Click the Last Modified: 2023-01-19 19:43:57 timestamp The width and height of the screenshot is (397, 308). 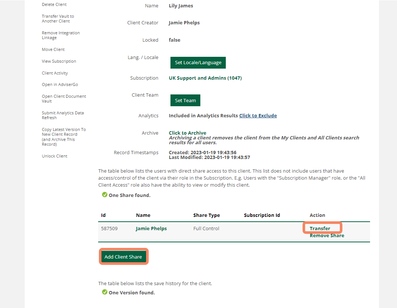210,158
